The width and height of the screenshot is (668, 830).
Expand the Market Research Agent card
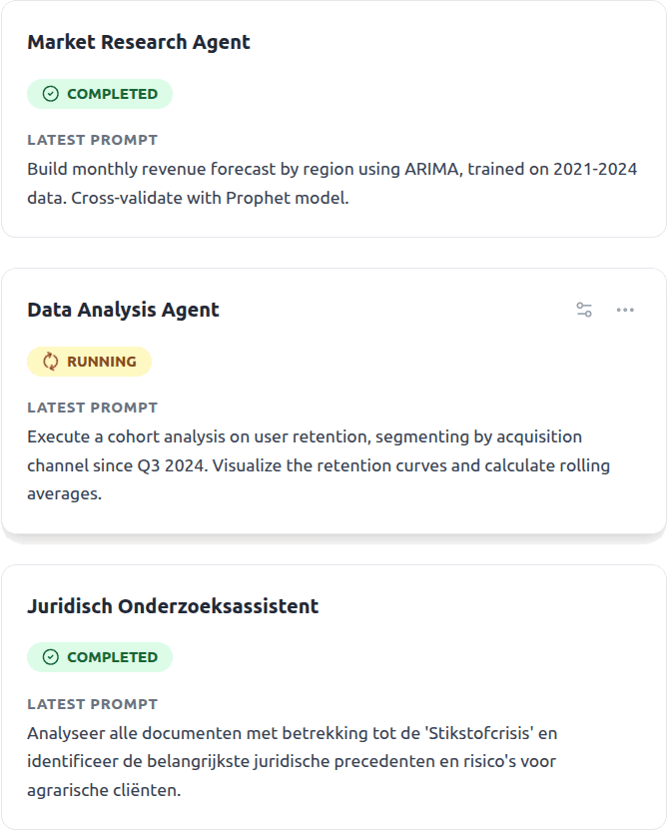[x=334, y=120]
